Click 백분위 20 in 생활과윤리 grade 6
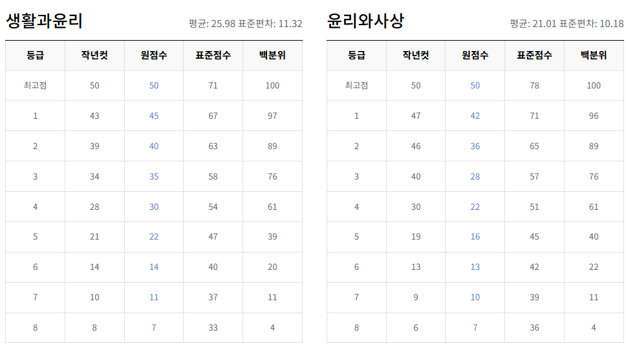Screen dimensions: 626x350 (x=272, y=267)
